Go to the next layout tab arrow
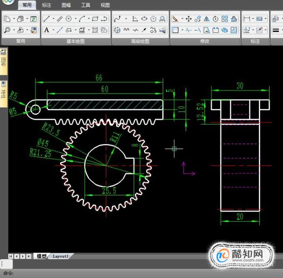Image resolution: width=283 pixels, height=278 pixels. (23, 256)
